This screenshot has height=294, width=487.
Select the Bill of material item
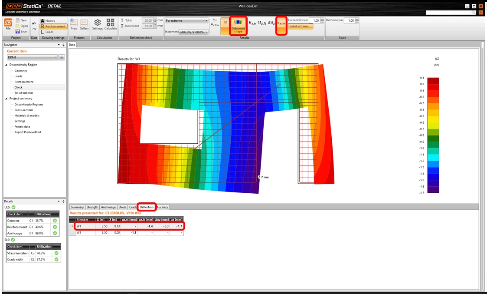click(23, 93)
